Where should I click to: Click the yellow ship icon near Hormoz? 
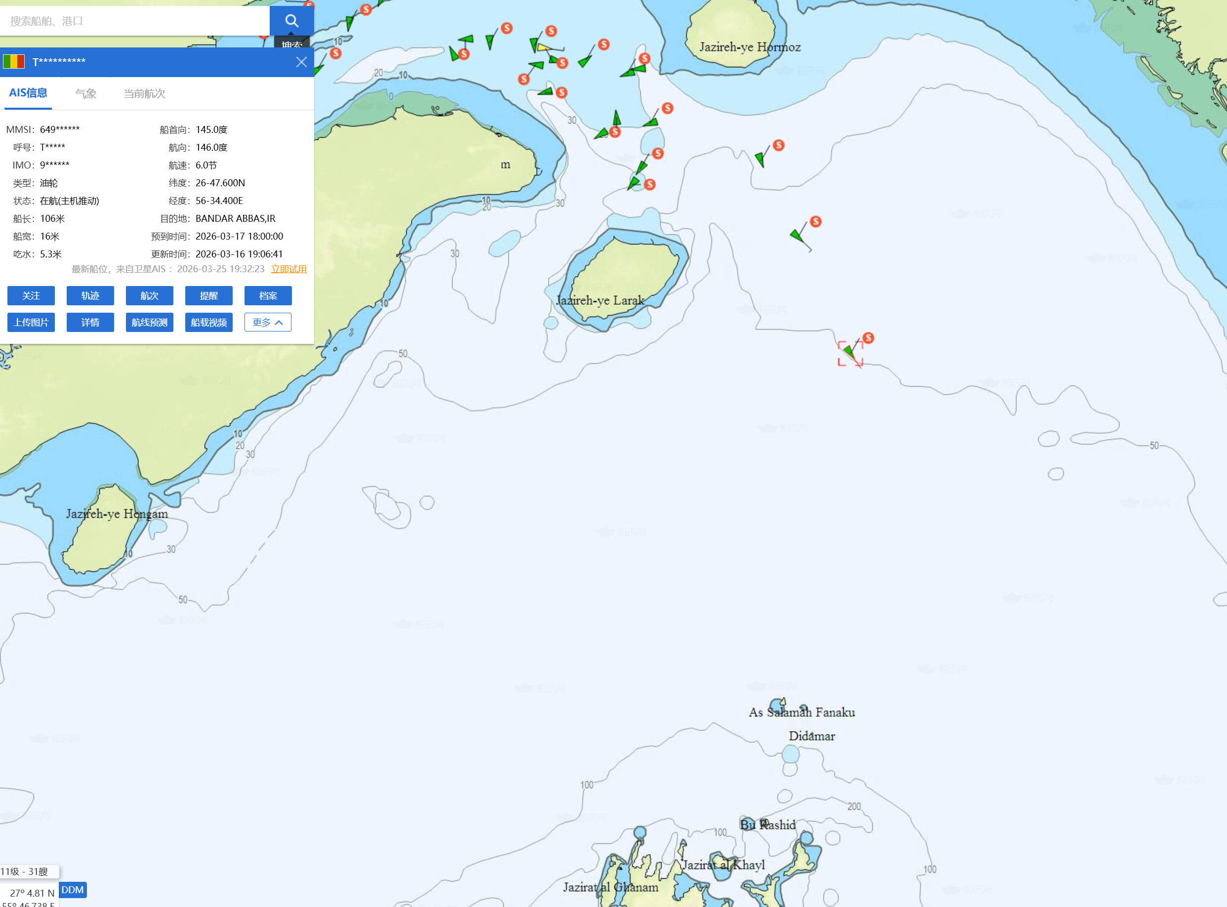coord(543,48)
